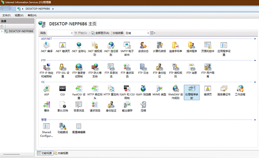Image resolution: width=259 pixels, height=158 pixels.
Task: Collapse the FTP group
Action: click(255, 61)
